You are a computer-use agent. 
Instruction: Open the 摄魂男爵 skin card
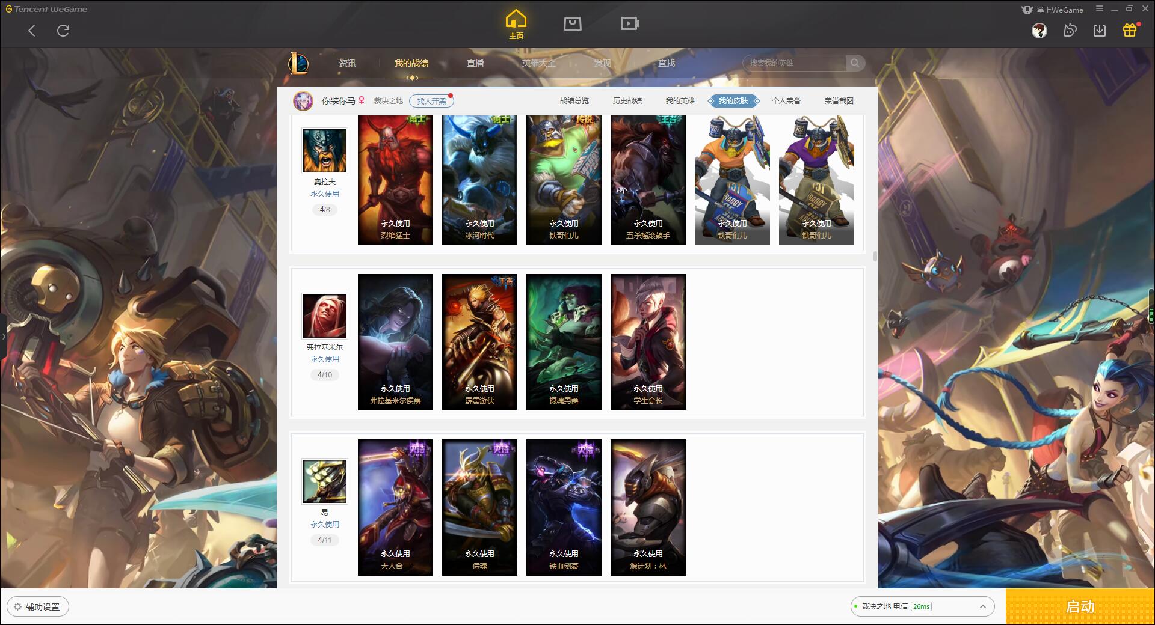point(564,343)
